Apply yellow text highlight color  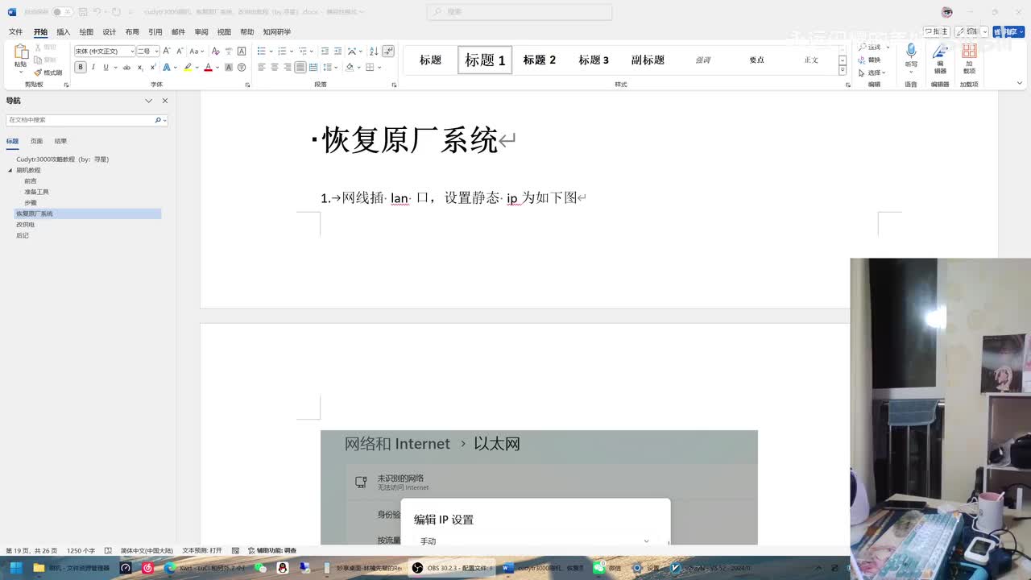click(188, 68)
